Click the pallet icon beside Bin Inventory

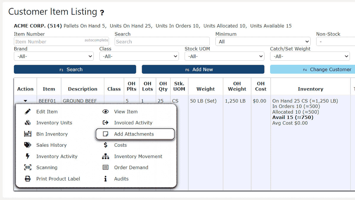pyautogui.click(x=28, y=134)
